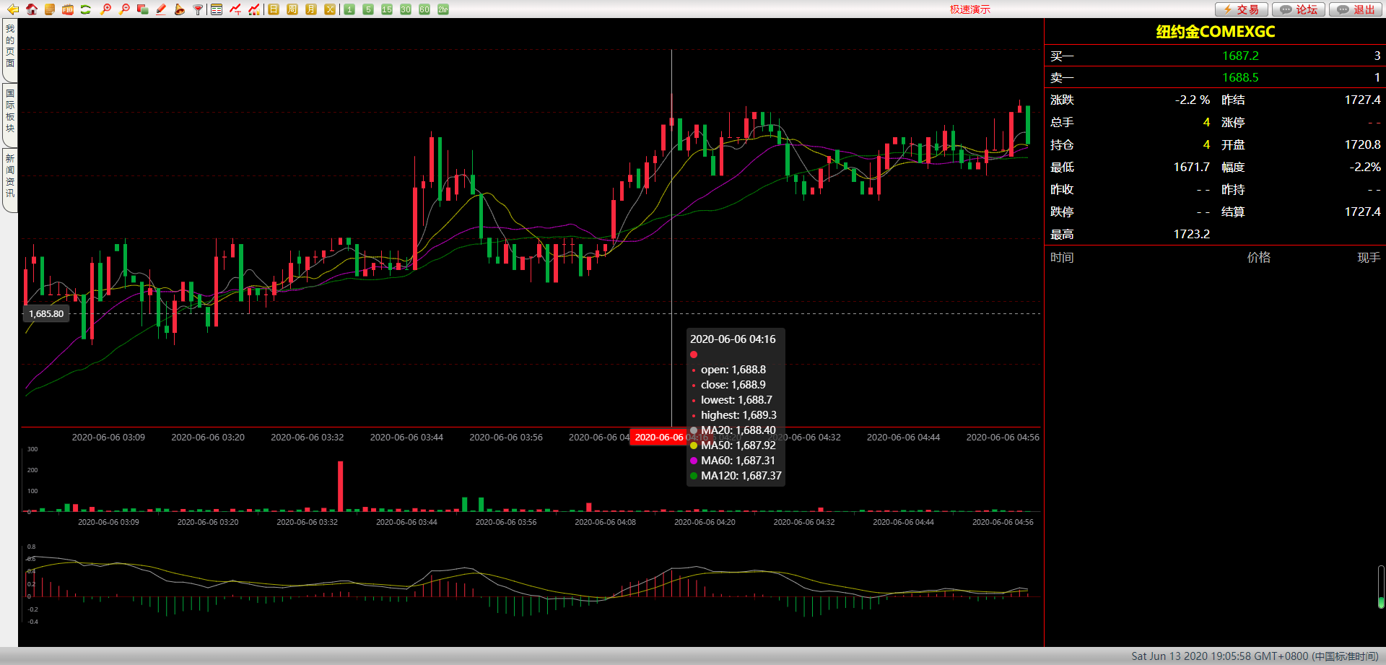
Task: Click the 1,685.80 price label on chart
Action: (46, 313)
